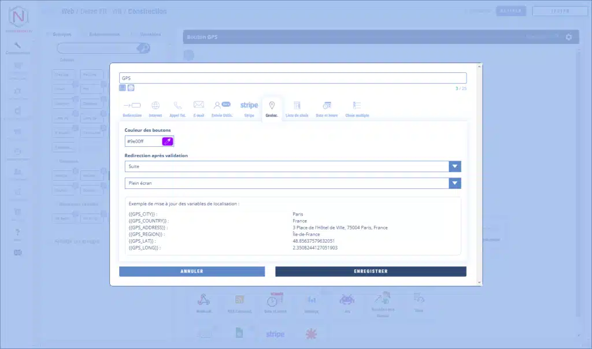The width and height of the screenshot is (592, 349).
Task: Open the Entrée Utilis. user input type
Action: point(221,105)
